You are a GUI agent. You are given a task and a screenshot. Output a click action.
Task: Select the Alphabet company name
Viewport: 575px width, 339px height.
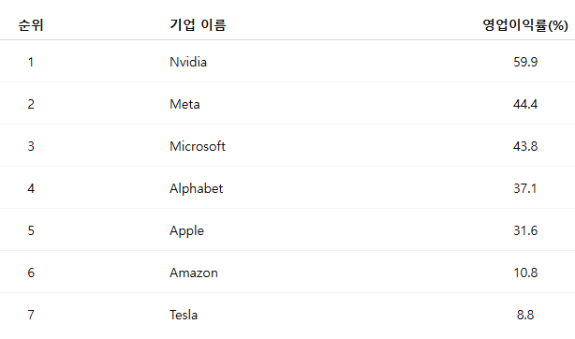[x=196, y=188]
